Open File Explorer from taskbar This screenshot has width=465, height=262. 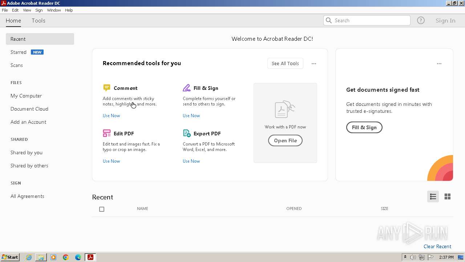[x=41, y=257]
